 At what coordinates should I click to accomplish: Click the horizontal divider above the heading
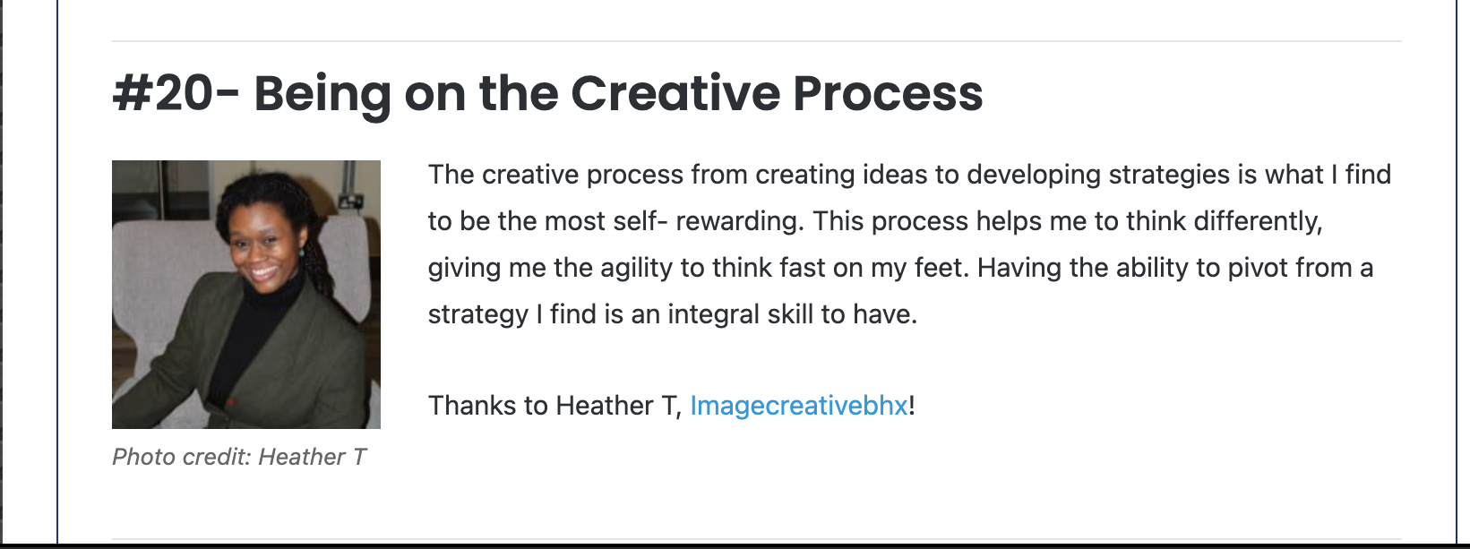tap(757, 41)
